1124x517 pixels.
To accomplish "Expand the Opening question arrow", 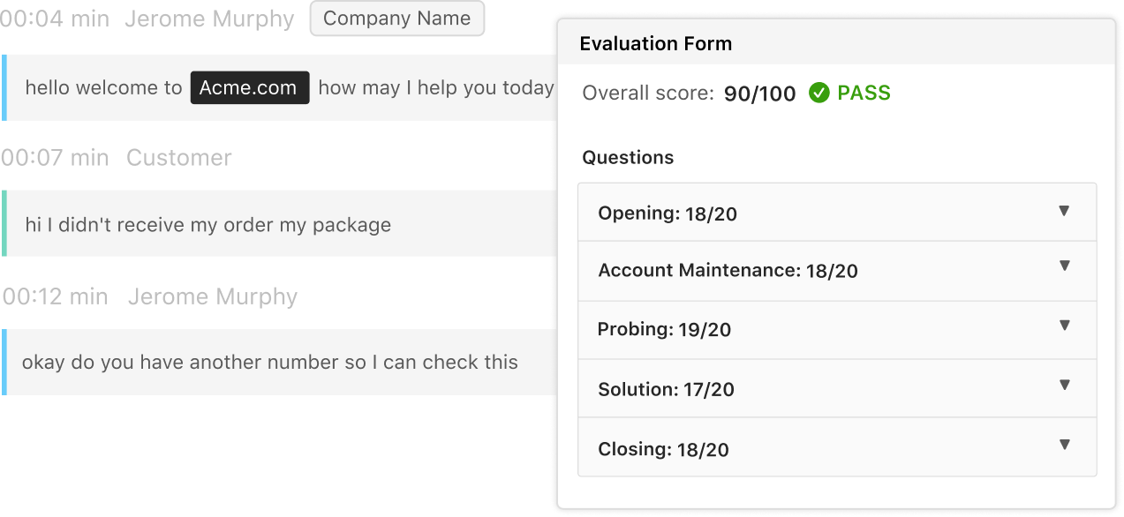I will click(x=1064, y=211).
